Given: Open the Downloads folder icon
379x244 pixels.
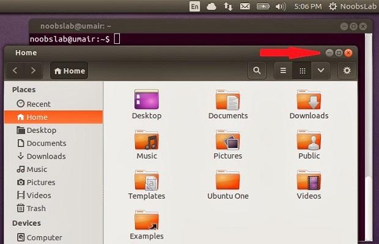Looking at the screenshot, I should click(x=309, y=99).
